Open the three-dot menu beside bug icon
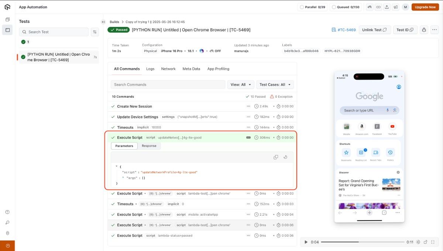 tap(434, 30)
